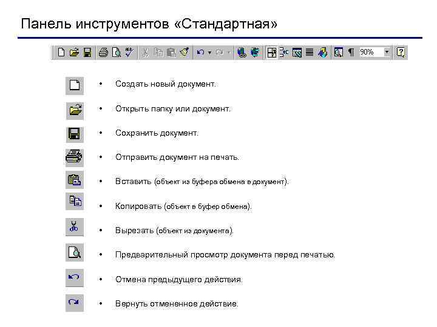Open the zoom percentage dropdown arrow

[387, 52]
